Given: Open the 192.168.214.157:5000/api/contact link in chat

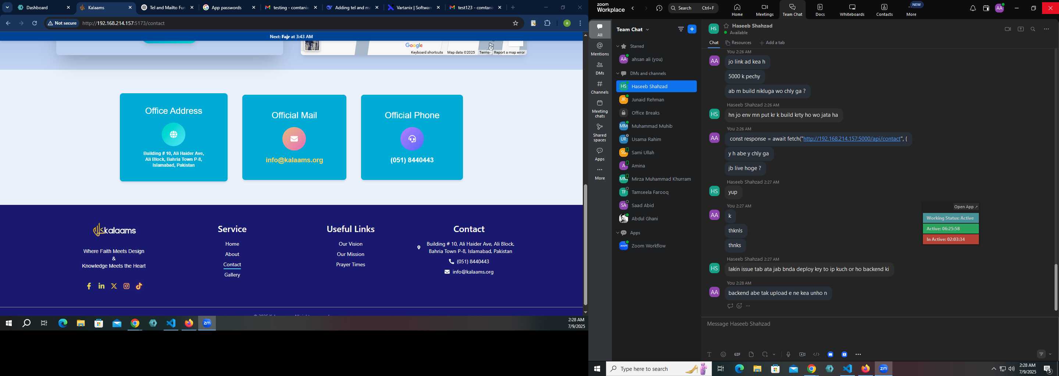Looking at the screenshot, I should pos(852,139).
